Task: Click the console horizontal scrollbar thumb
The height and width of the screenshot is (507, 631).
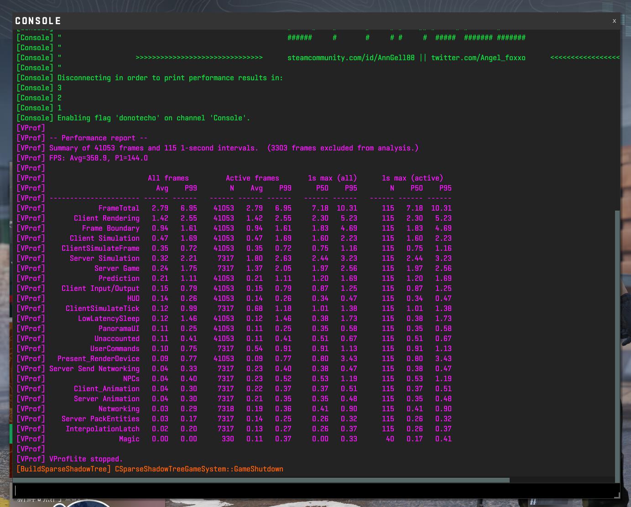Action: point(261,480)
